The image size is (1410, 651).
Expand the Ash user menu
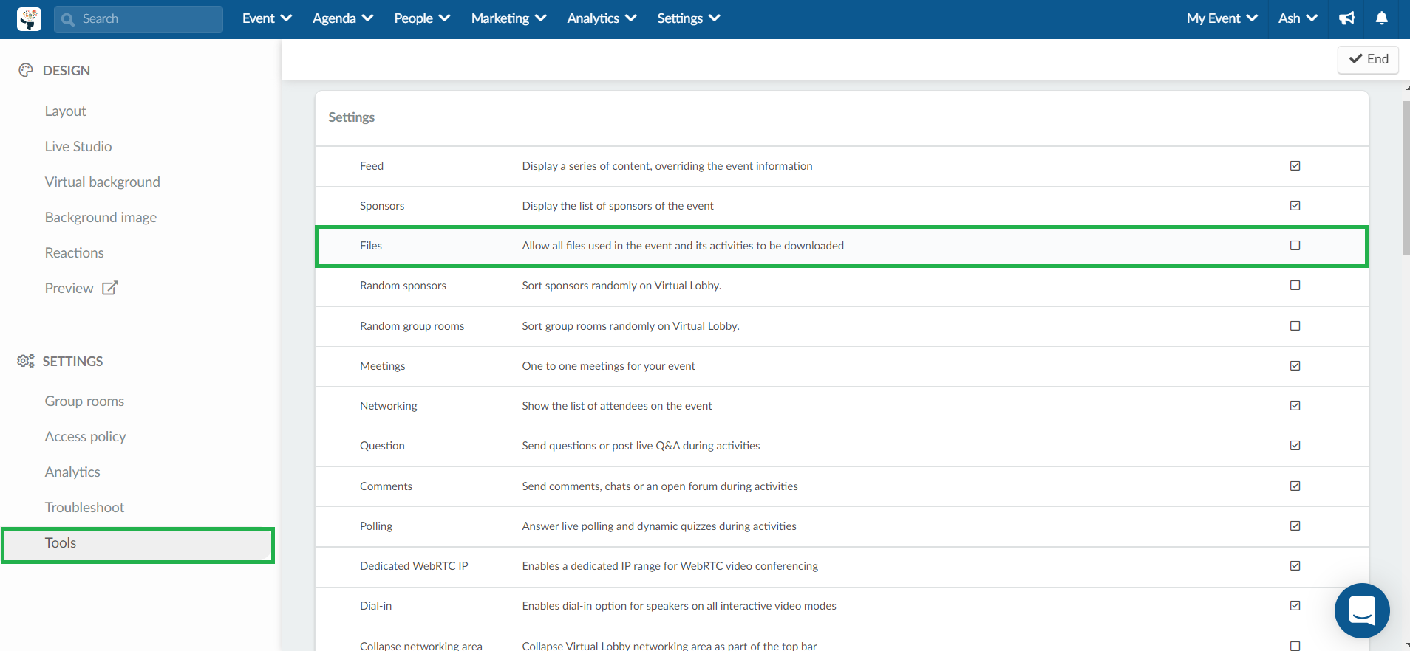click(x=1298, y=18)
